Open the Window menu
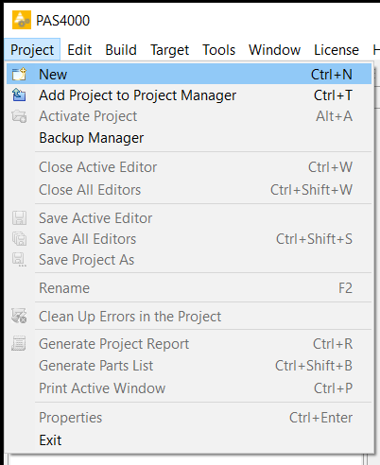 click(x=274, y=50)
